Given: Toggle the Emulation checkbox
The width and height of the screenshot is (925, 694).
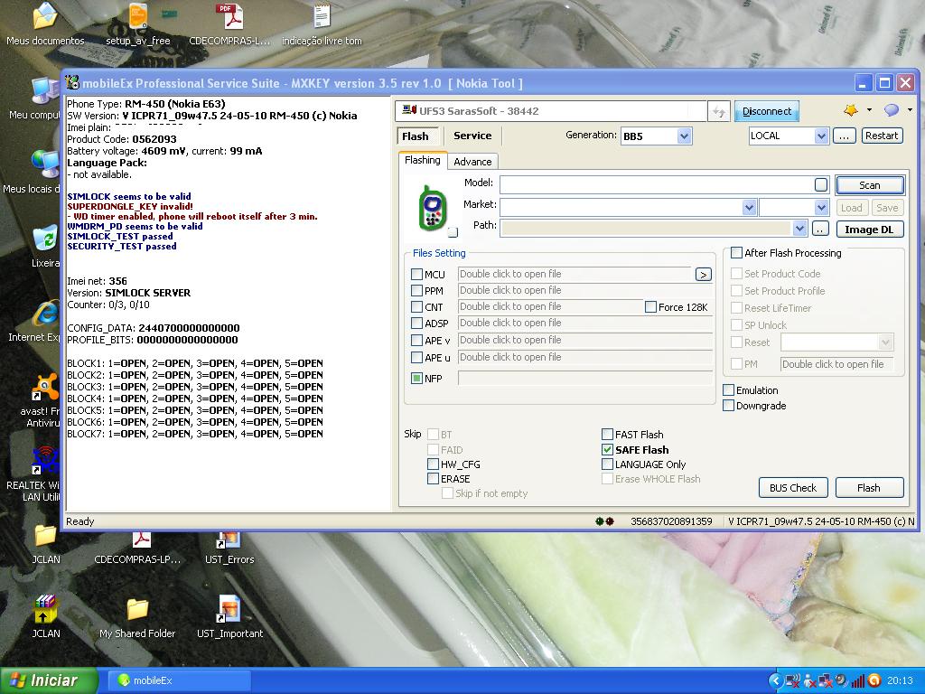Looking at the screenshot, I should click(x=729, y=390).
